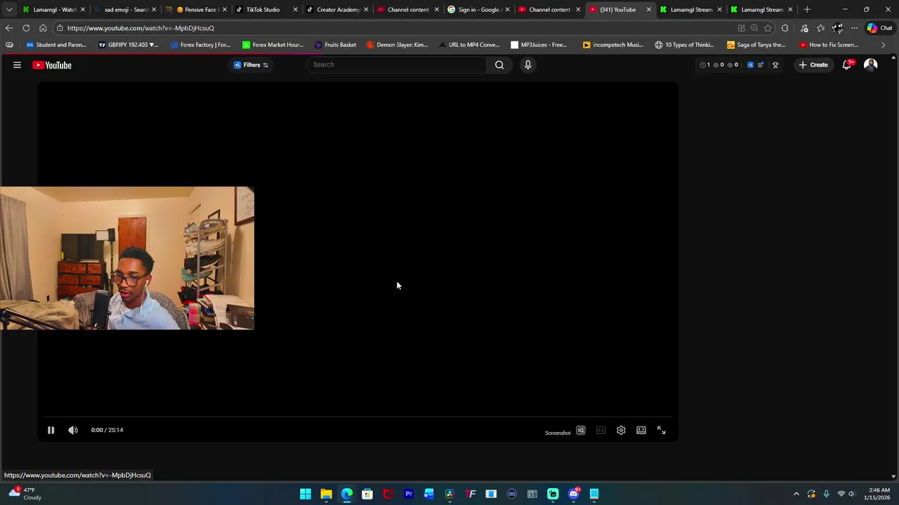
Task: Open Adobe Premiere Pro from taskbar
Action: pyautogui.click(x=408, y=494)
